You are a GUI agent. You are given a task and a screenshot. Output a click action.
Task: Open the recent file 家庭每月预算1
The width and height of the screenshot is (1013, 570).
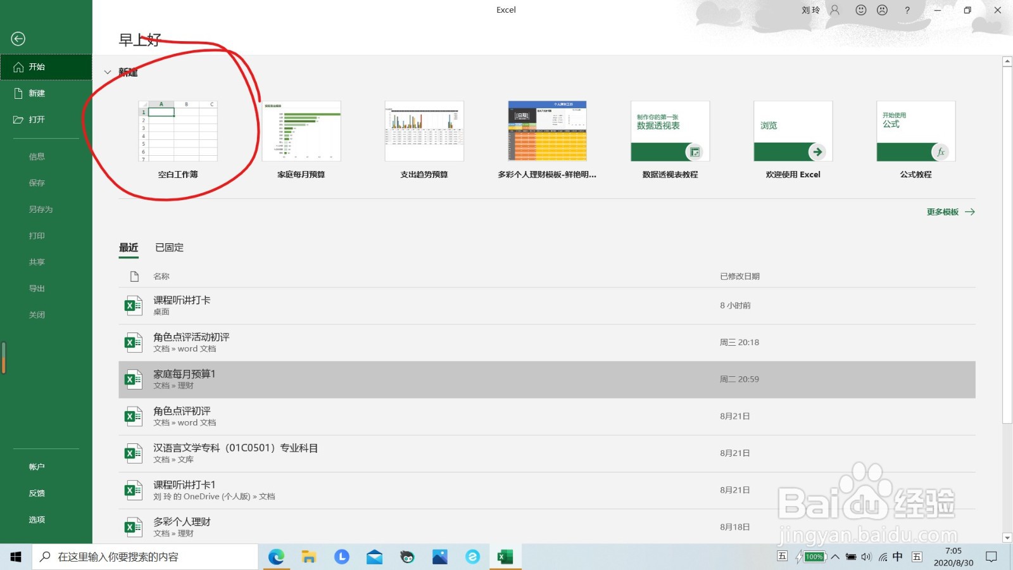[x=547, y=380]
